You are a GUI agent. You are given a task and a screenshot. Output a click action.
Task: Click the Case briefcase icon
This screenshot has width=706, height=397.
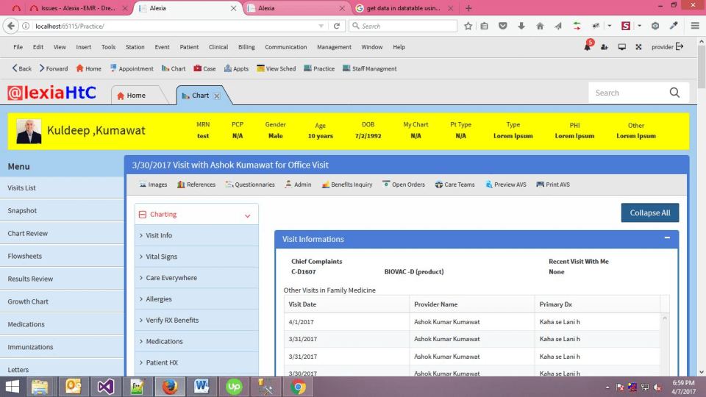[x=198, y=68]
